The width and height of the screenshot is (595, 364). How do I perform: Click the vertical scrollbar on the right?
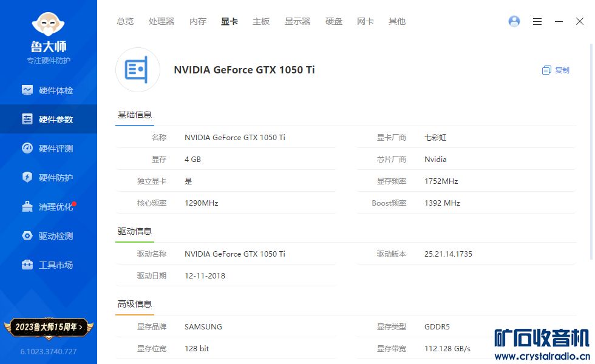coord(591,152)
